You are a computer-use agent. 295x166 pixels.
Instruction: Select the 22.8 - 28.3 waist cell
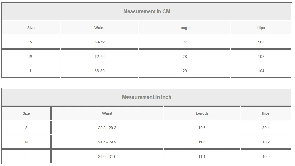pos(107,128)
